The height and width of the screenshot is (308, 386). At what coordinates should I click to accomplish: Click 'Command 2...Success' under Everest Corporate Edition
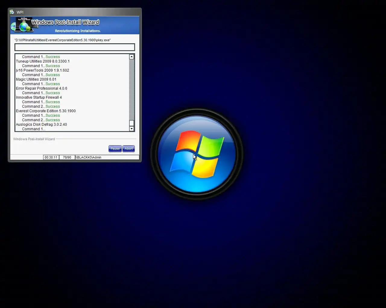(41, 120)
